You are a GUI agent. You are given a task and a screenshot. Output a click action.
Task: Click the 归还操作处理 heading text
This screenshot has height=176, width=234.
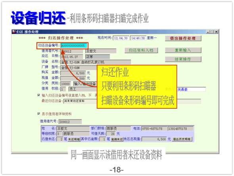(61, 38)
